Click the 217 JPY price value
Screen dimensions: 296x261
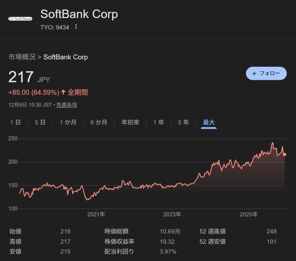21,77
